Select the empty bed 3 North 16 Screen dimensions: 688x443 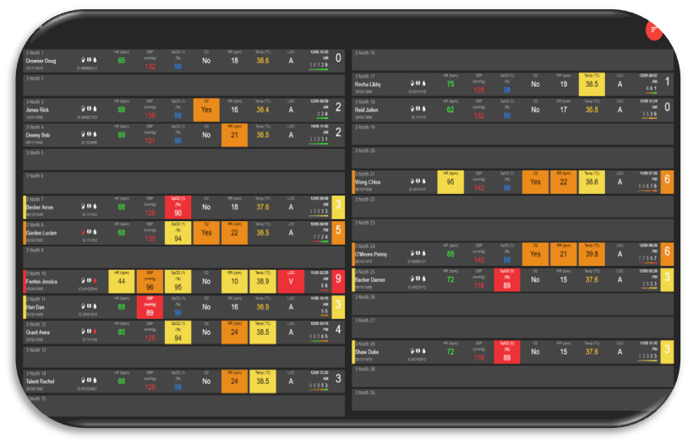coord(511,54)
